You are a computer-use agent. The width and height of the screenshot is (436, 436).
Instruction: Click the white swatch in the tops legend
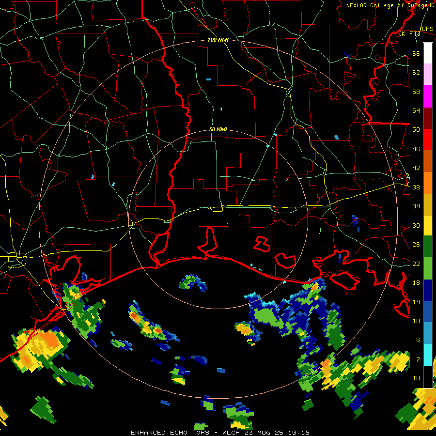428,53
